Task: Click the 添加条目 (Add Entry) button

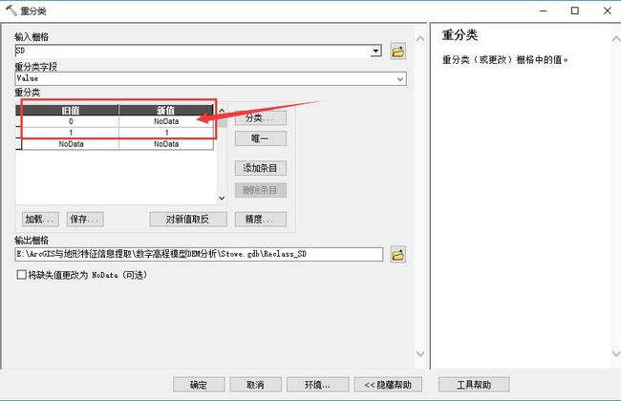Action: pos(260,168)
